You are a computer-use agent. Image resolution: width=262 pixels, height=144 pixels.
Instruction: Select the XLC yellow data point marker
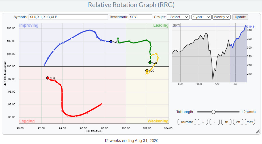pos(147,70)
